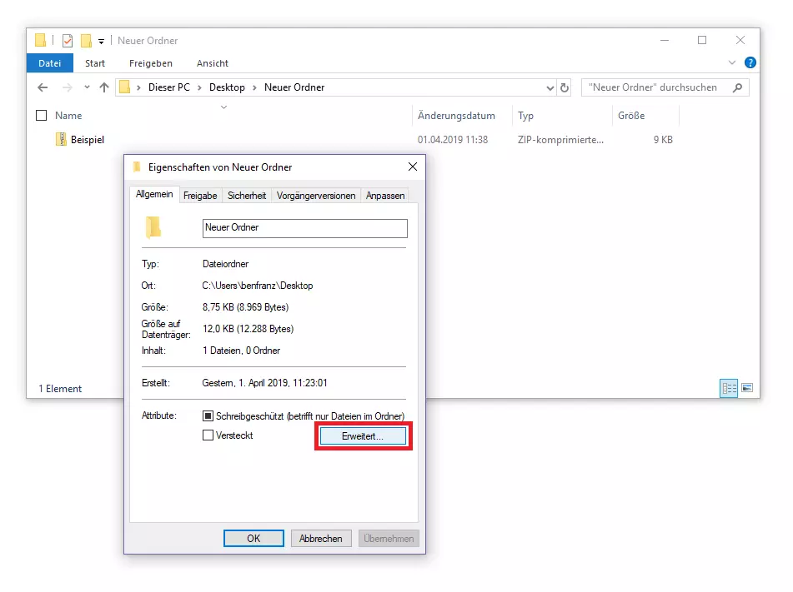Toggle the Versteckt checkbox
Screen dimensions: 793x592
pos(208,435)
